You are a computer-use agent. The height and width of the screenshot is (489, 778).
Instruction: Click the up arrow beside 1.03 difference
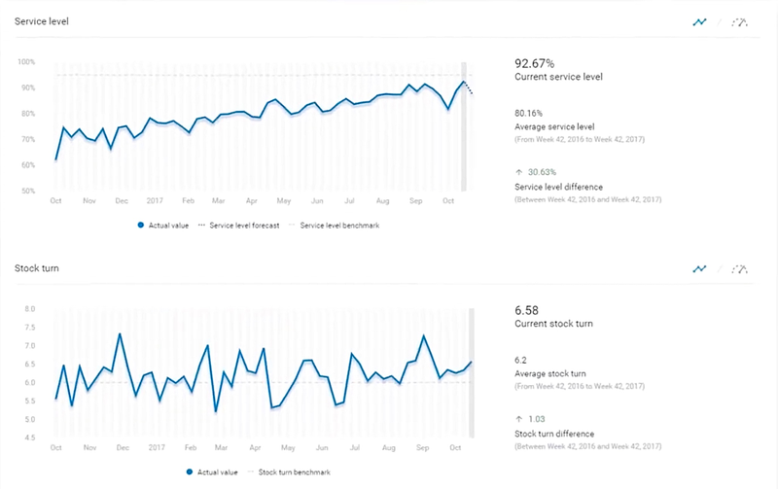(x=518, y=418)
